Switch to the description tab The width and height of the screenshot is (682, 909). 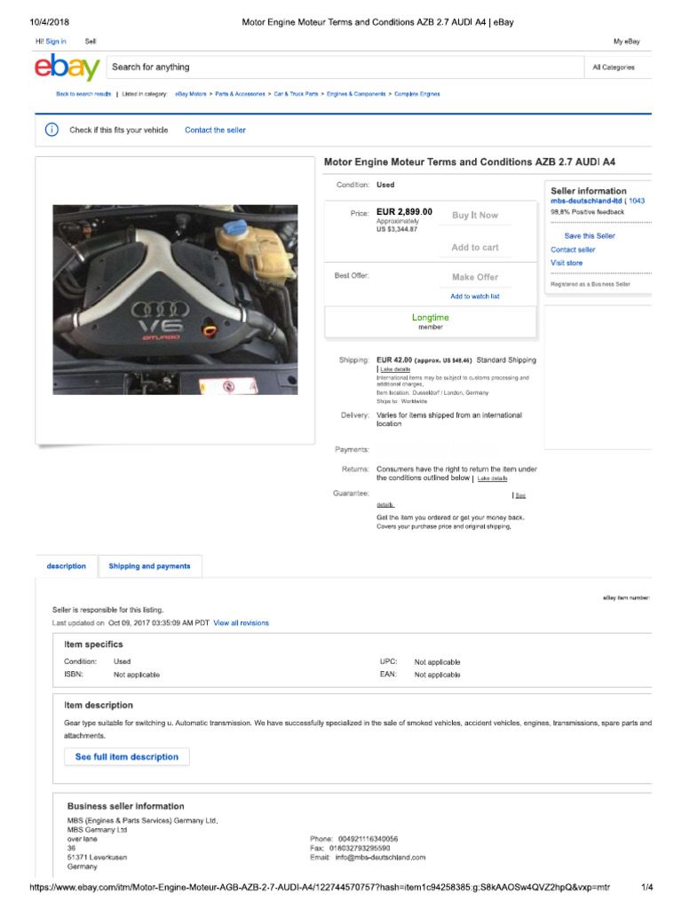[66, 566]
